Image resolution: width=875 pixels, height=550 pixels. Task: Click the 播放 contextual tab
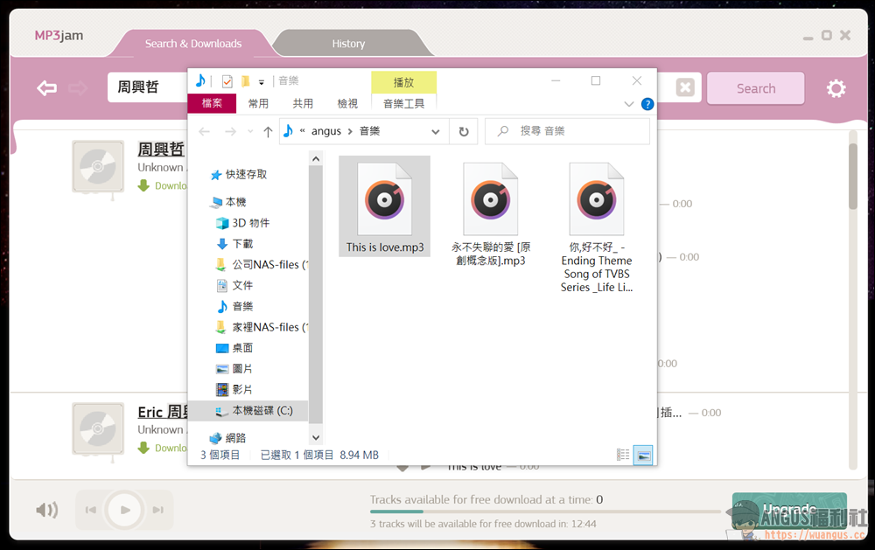tap(403, 82)
